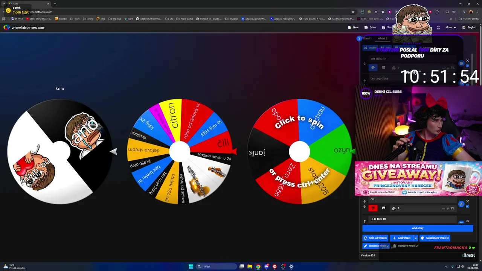Screen dimensions: 482x271
Task: Create a New wheel from the toolbar
Action: pyautogui.click(x=353, y=27)
